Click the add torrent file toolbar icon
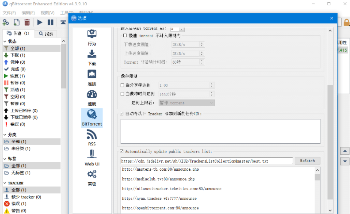 [x=16, y=22]
